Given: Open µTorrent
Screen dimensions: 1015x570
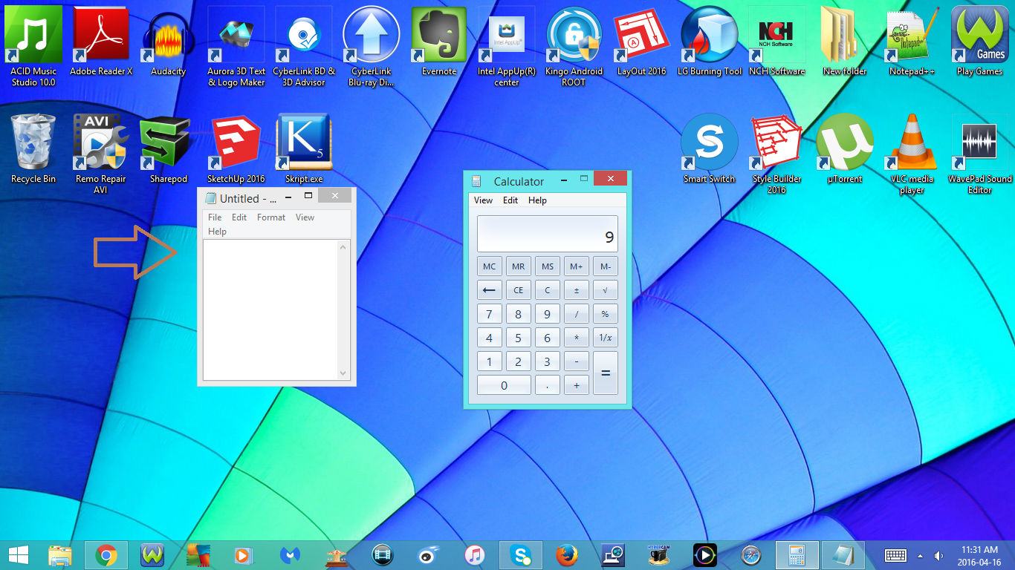Looking at the screenshot, I should tap(843, 141).
